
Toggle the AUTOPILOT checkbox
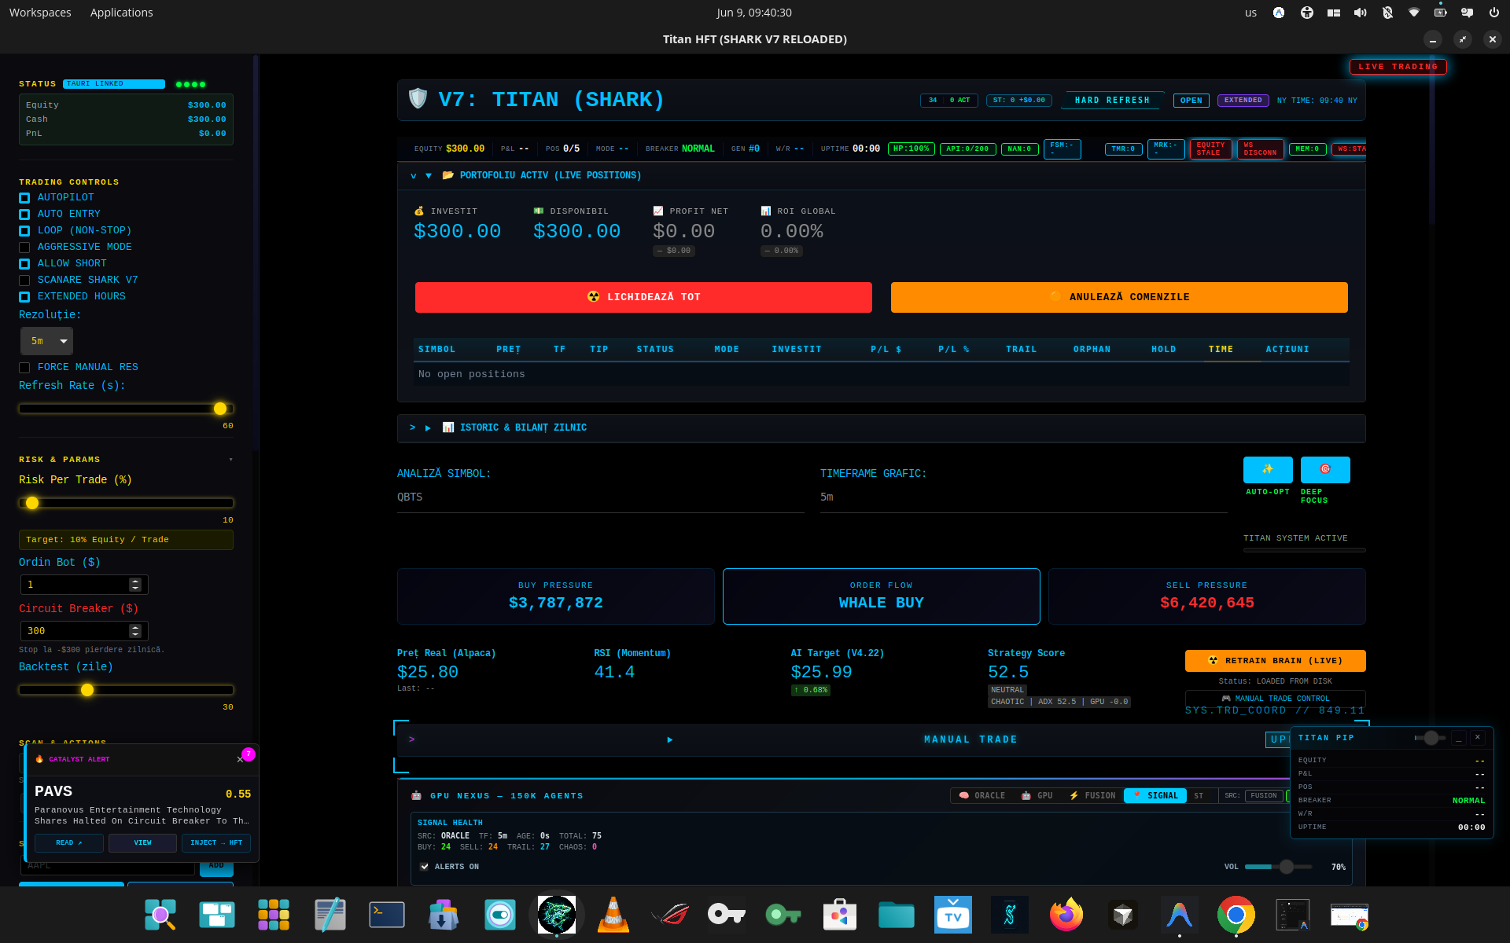tap(24, 198)
